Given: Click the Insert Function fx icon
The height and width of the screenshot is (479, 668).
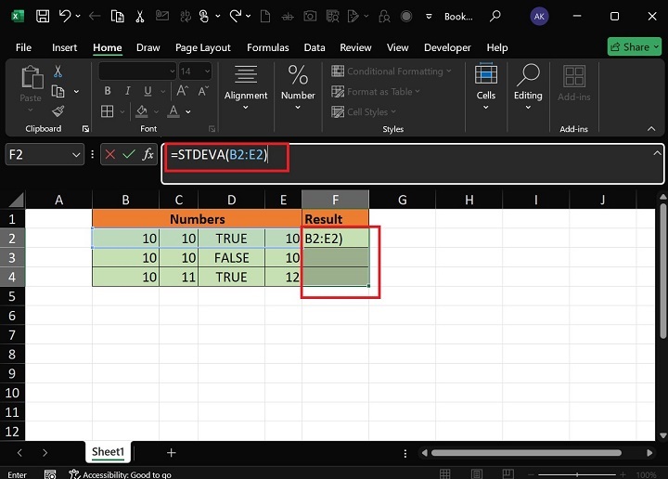Looking at the screenshot, I should 148,154.
